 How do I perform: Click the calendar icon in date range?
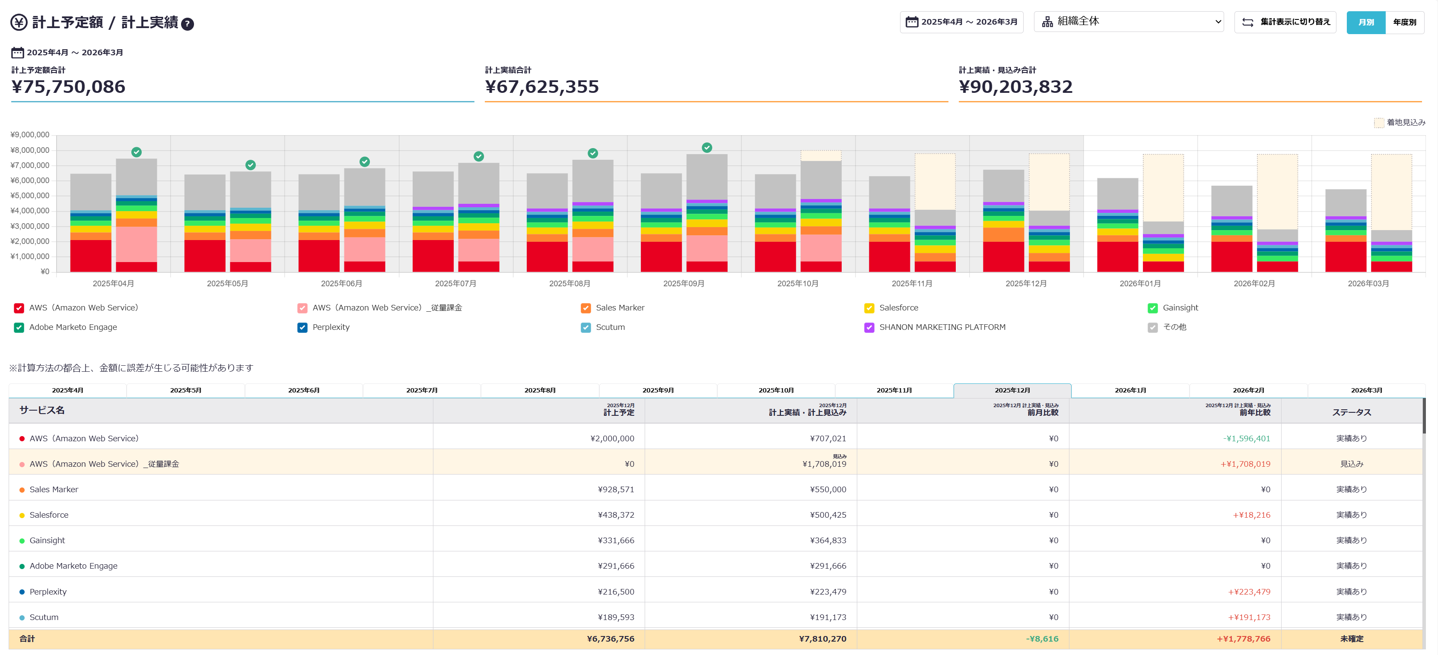[x=912, y=22]
